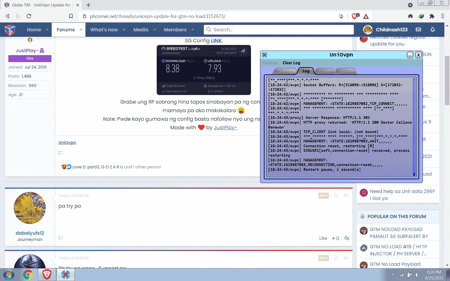Click the UniOvpn window logo icon
The height and width of the screenshot is (281, 450).
coord(265,55)
